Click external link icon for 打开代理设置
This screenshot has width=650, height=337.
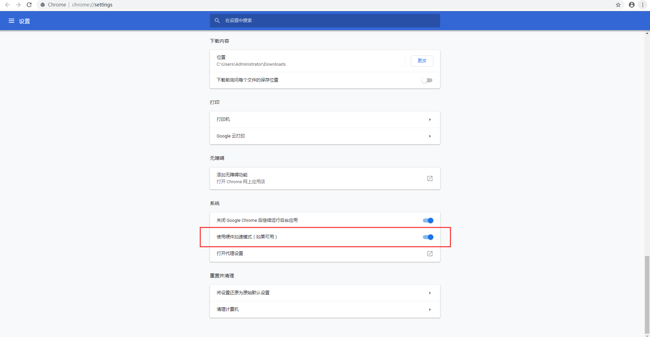pyautogui.click(x=430, y=254)
